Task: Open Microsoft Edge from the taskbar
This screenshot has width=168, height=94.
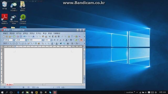Action: 18,92
